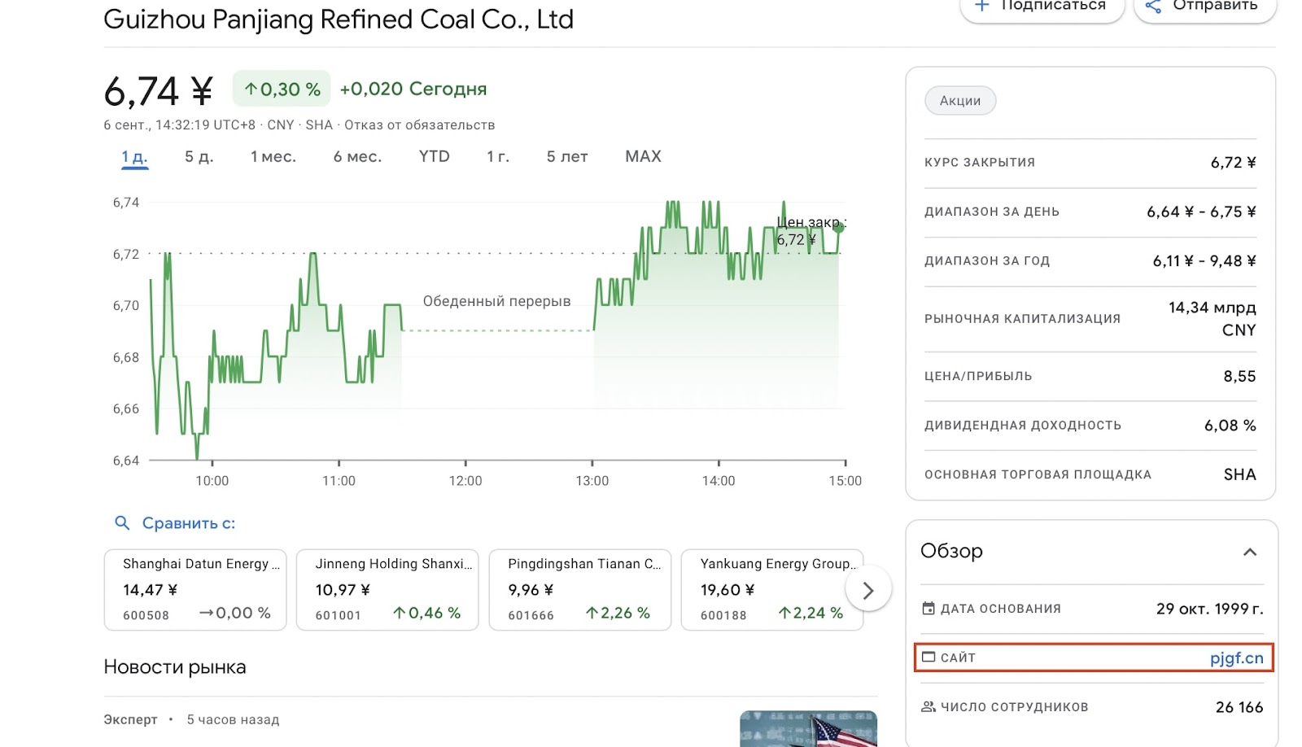Open Jinneng Holding Shanxi comparison card
Viewport: 1302px width, 747px height.
(387, 590)
